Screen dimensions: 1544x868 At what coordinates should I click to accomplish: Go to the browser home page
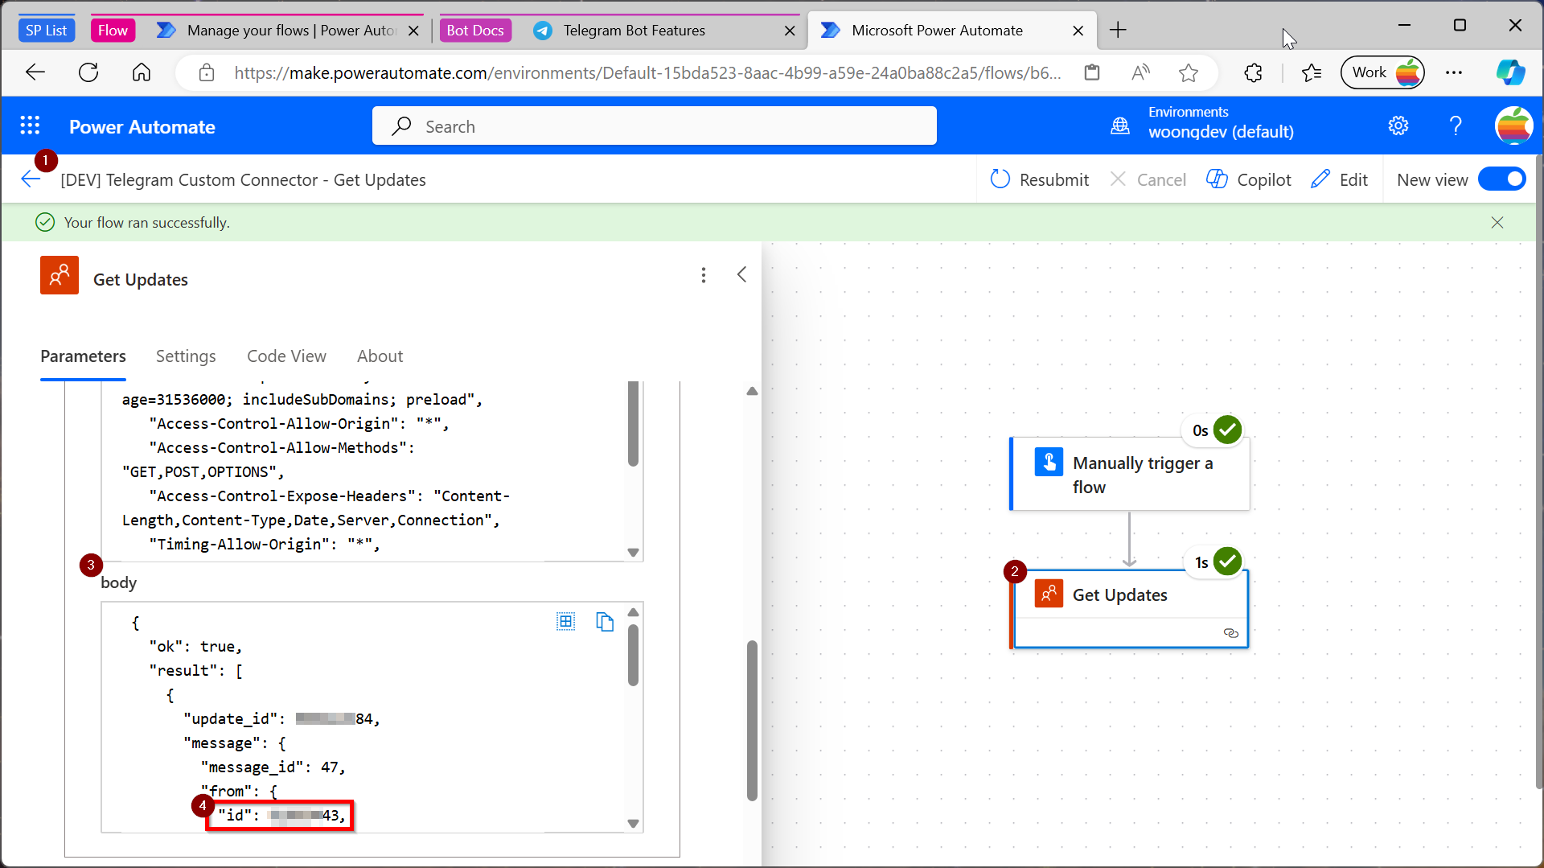tap(142, 72)
